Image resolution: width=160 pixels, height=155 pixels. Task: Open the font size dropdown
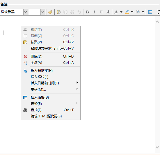43,12
